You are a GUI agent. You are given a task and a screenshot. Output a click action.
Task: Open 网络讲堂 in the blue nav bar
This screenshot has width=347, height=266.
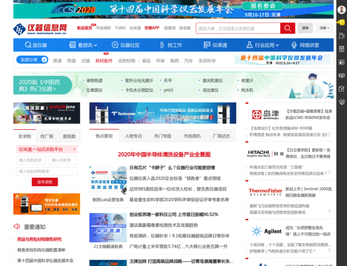click(x=305, y=45)
